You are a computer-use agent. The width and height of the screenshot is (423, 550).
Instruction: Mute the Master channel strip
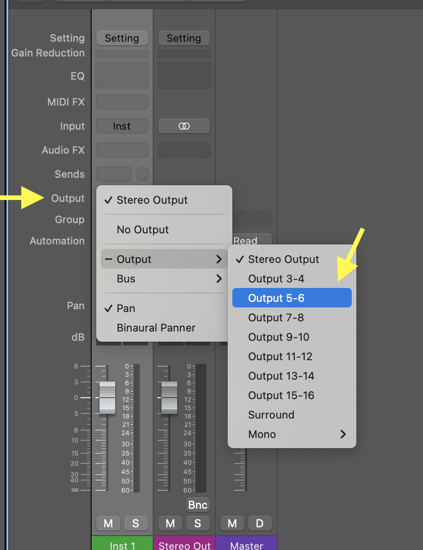(x=232, y=523)
